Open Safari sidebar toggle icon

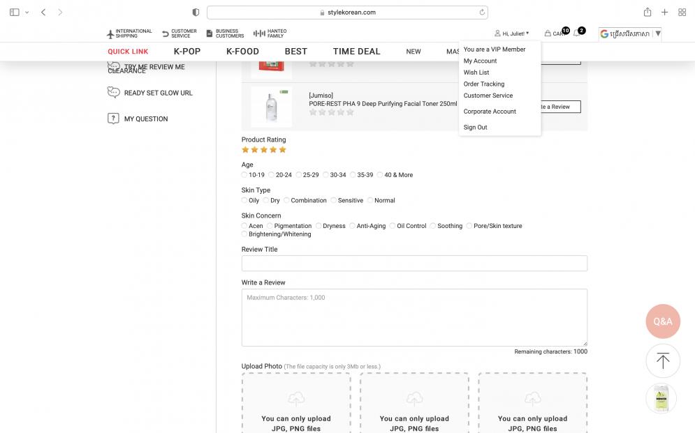coord(15,13)
